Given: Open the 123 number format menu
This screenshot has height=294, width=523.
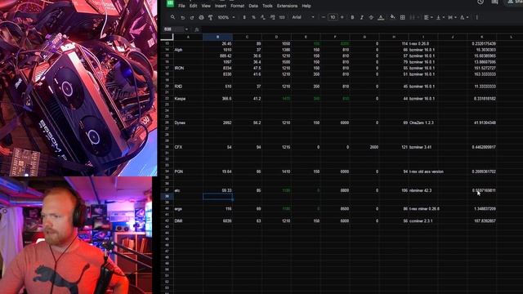Looking at the screenshot, I should pos(282,17).
